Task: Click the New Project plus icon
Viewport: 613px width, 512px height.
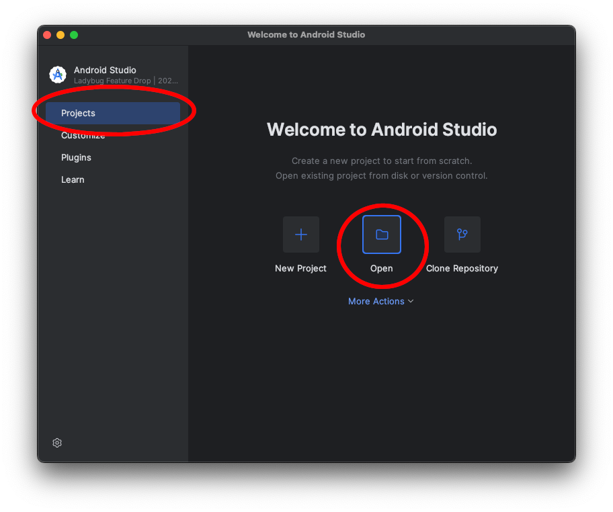Action: tap(301, 234)
